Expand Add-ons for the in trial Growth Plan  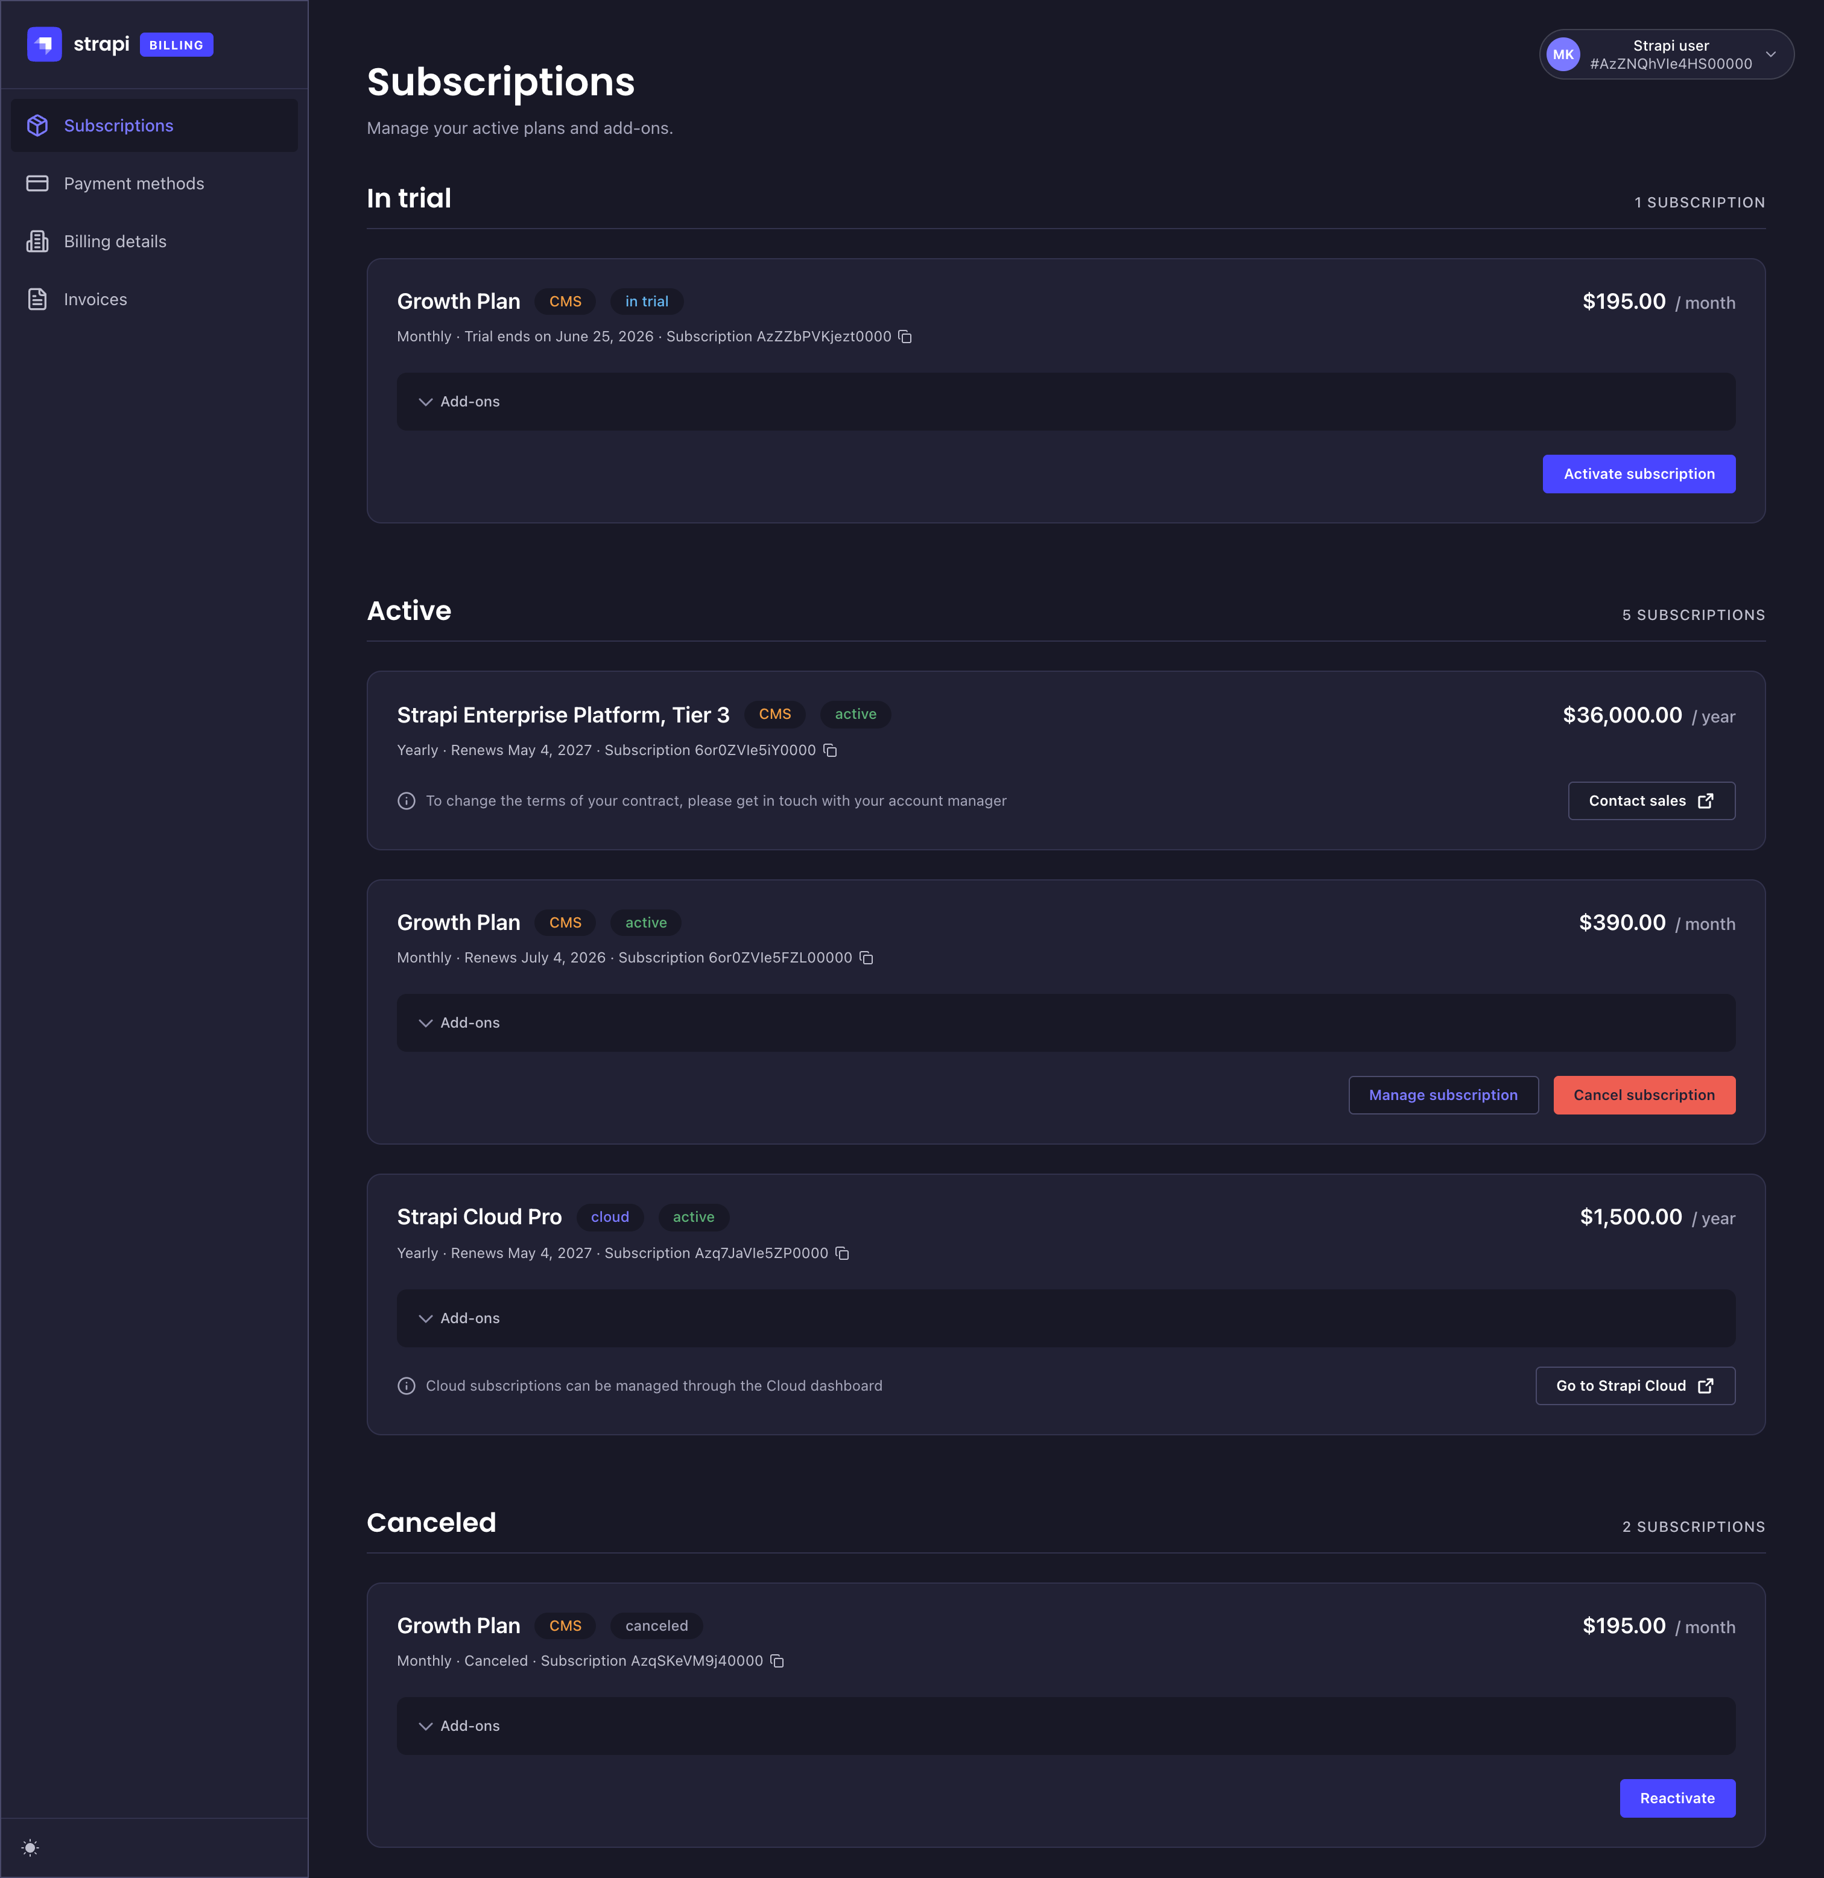[x=1066, y=402]
